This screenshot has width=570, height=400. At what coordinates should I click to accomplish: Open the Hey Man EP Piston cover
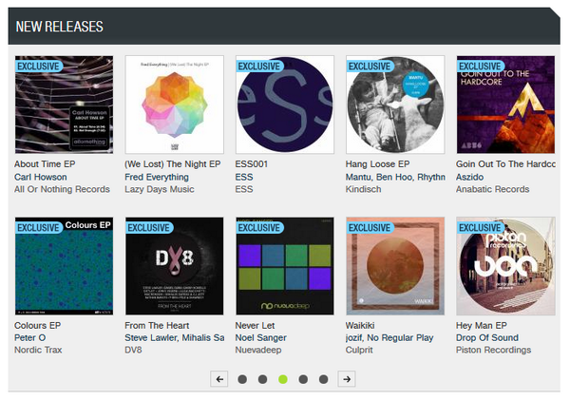tap(506, 266)
